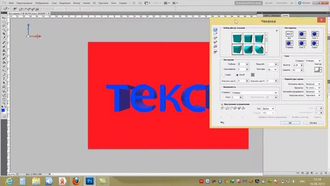Open the Раздувание Стороны dropdown
330x186 pixels.
(254, 92)
